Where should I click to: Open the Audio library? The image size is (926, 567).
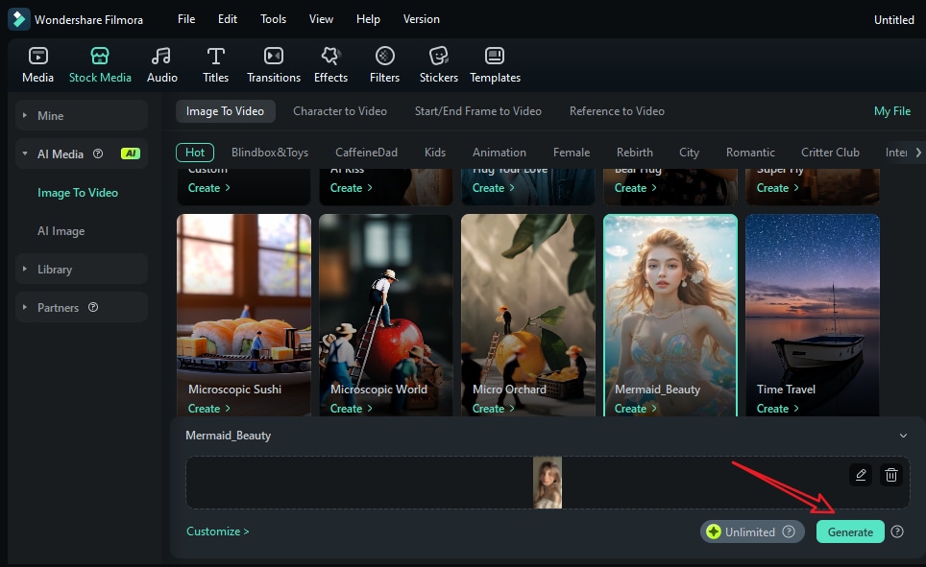(x=161, y=65)
